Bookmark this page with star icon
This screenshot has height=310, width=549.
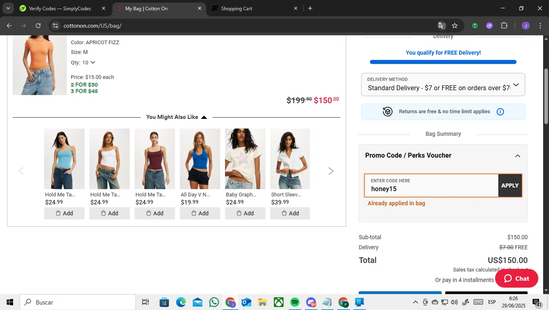click(x=455, y=26)
